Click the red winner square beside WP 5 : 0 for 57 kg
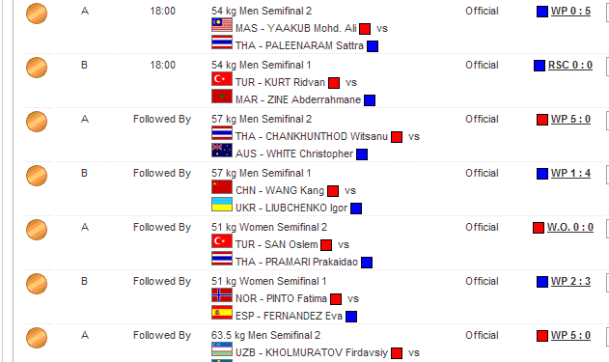609x362 pixels. coord(542,120)
